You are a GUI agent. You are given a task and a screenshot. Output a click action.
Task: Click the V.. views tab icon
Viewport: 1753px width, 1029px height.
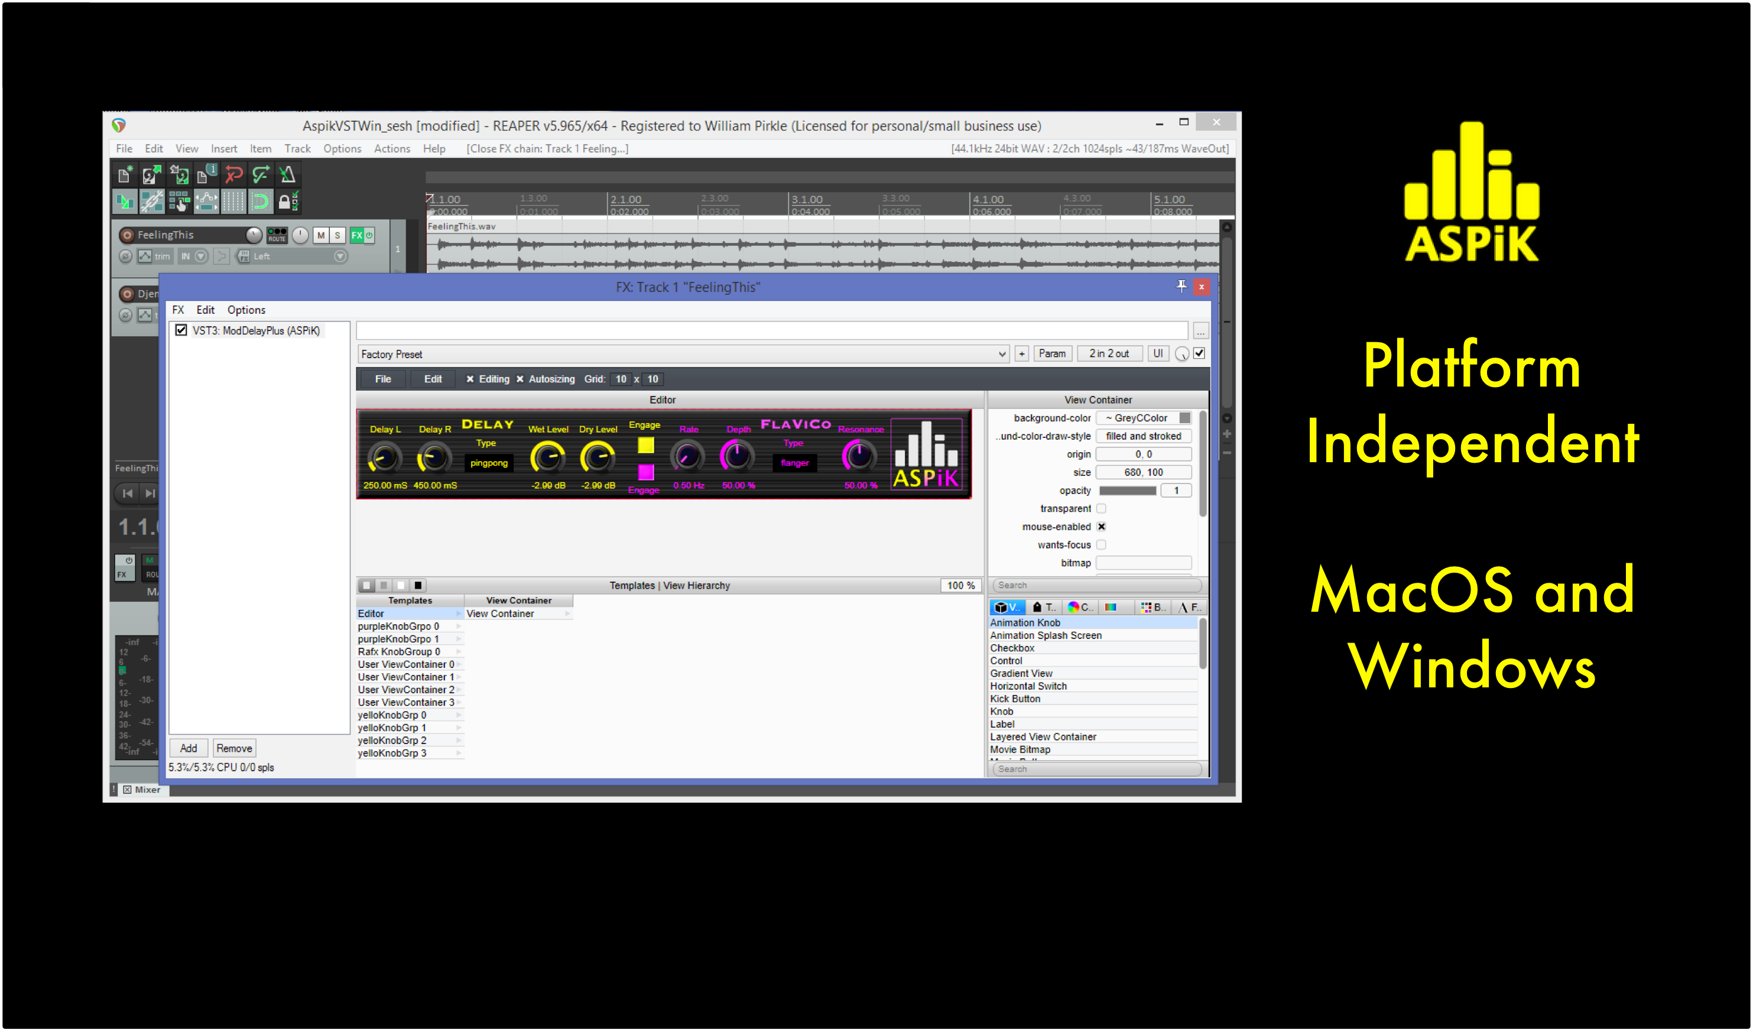1007,608
